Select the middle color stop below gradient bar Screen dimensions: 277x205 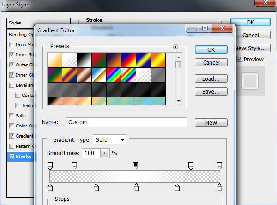[x=136, y=187]
